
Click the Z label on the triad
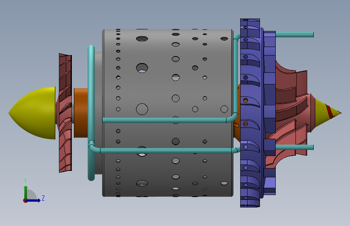pos(43,198)
